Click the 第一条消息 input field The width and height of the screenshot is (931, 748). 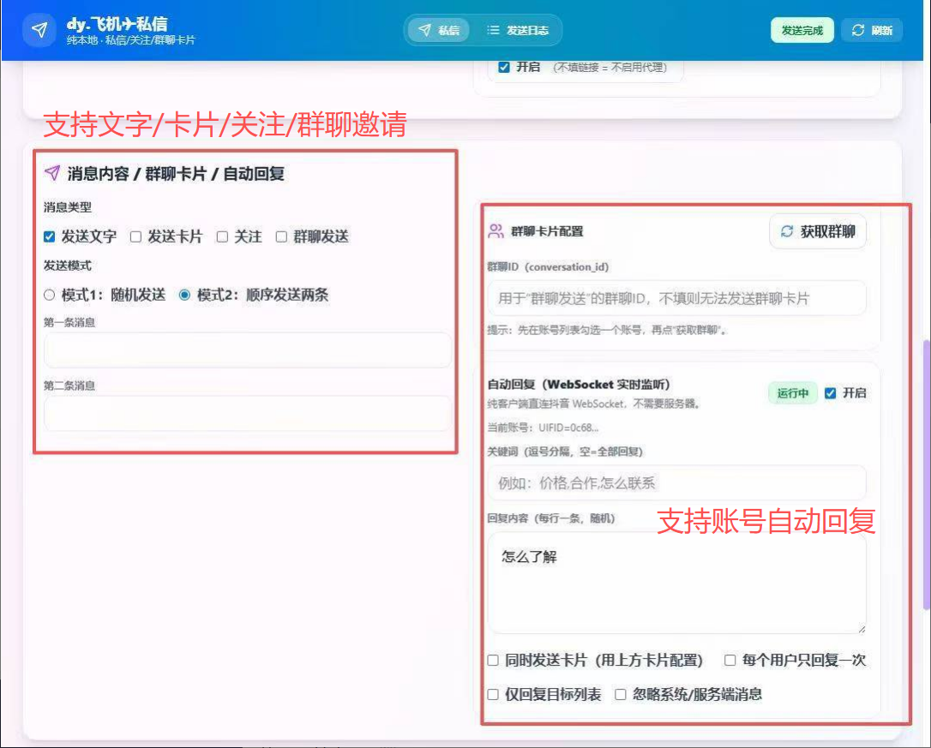coord(247,350)
